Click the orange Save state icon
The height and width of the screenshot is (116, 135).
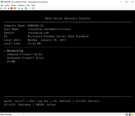coord(15,8)
